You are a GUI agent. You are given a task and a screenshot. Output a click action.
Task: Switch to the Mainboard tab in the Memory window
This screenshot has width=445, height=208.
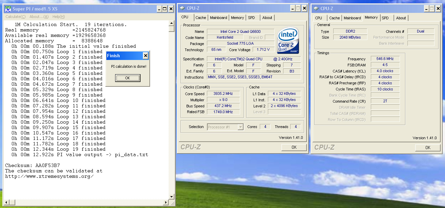[x=352, y=18]
